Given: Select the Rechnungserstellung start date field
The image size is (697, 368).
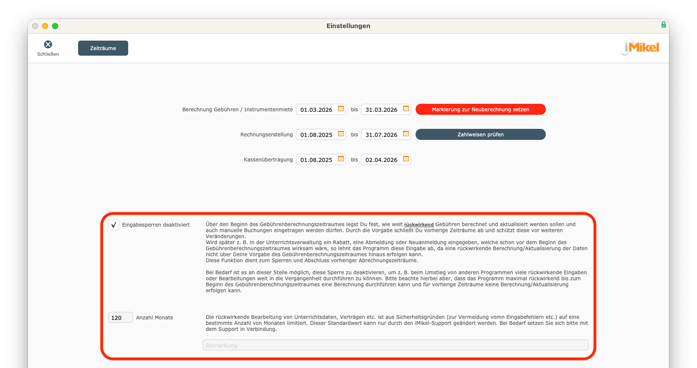Looking at the screenshot, I should coord(316,135).
